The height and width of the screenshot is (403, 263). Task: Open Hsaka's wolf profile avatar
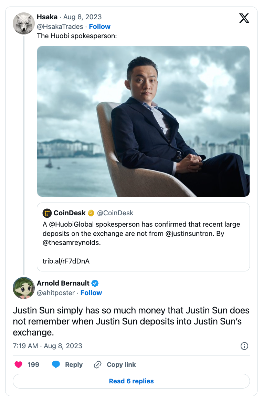[24, 23]
